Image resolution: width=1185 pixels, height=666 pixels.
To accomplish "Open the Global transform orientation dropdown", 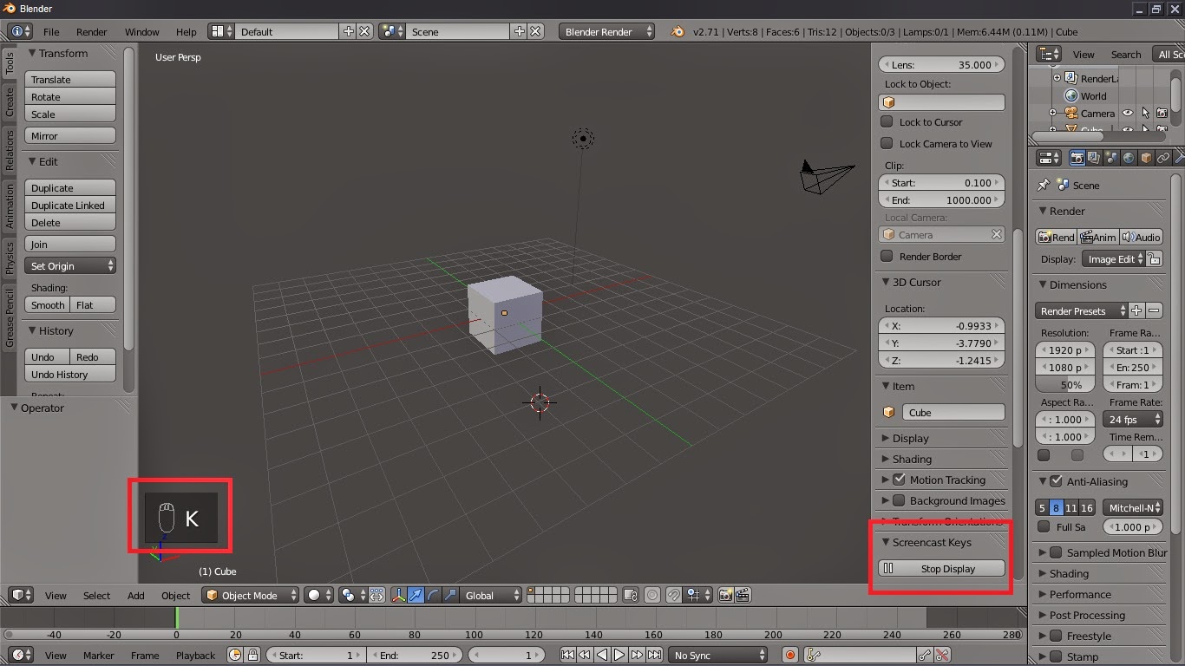I will (x=491, y=595).
